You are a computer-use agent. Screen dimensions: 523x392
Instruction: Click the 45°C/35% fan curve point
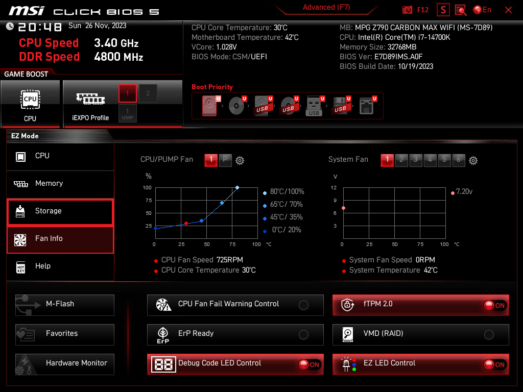[201, 220]
